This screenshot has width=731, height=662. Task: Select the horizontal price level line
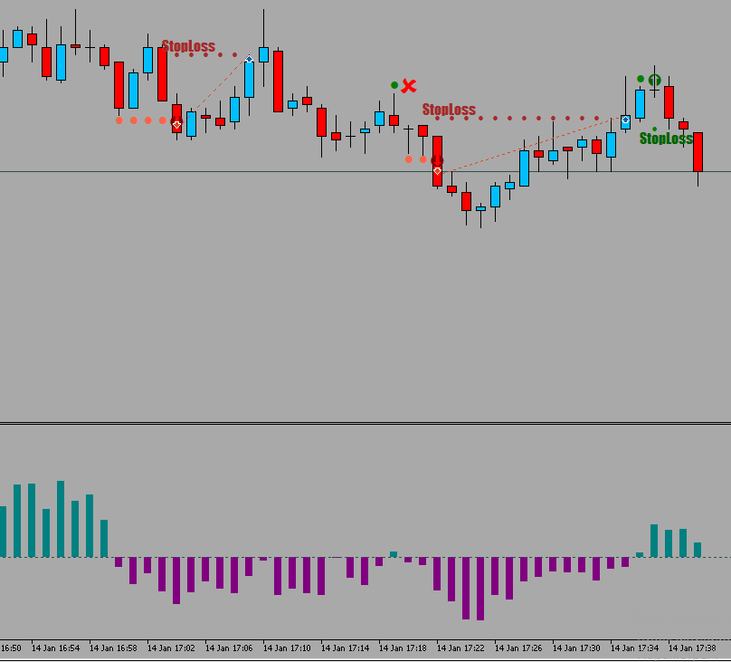click(x=365, y=172)
